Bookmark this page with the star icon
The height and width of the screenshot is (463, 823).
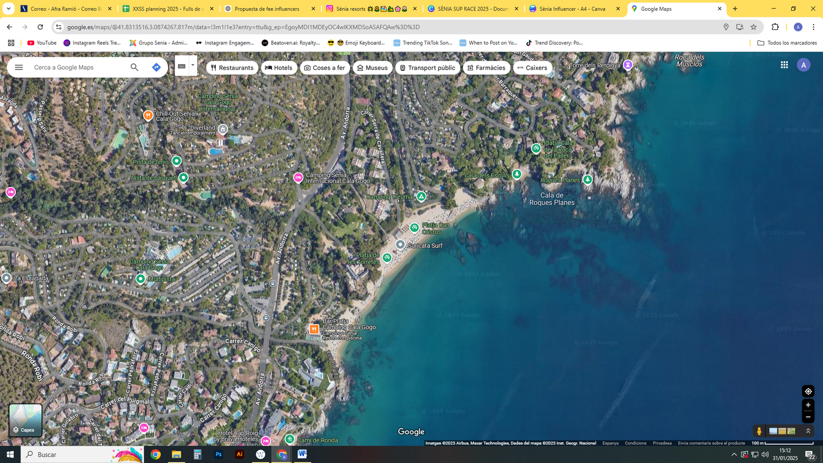pos(753,27)
